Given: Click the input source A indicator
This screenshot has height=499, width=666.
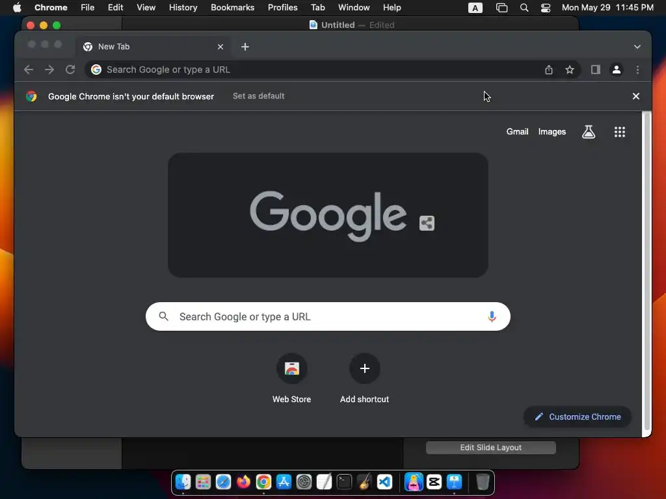Looking at the screenshot, I should [x=475, y=8].
